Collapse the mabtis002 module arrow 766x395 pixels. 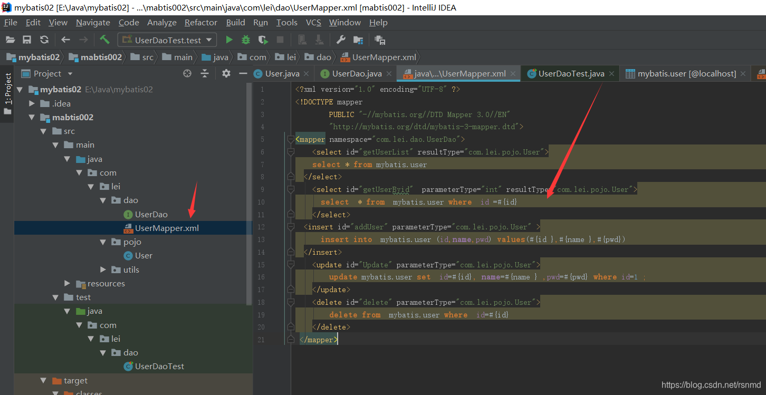tap(32, 117)
